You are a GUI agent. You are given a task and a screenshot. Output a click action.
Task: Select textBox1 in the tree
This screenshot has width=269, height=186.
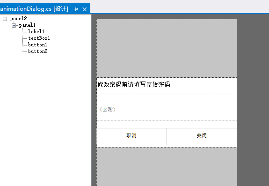tap(39, 38)
